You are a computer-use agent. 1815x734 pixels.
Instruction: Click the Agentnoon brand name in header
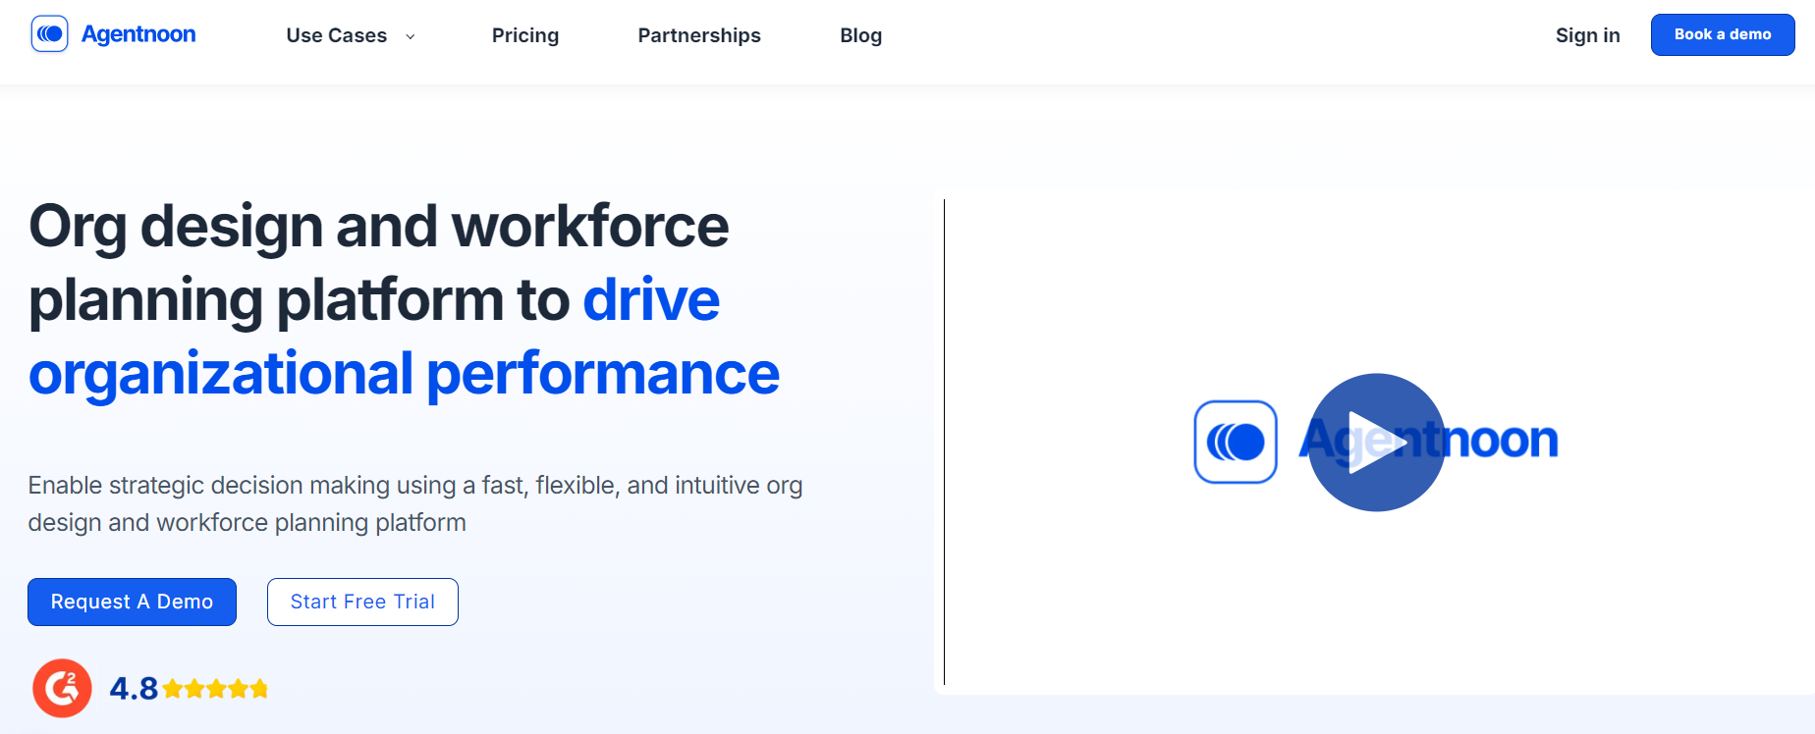click(x=138, y=34)
